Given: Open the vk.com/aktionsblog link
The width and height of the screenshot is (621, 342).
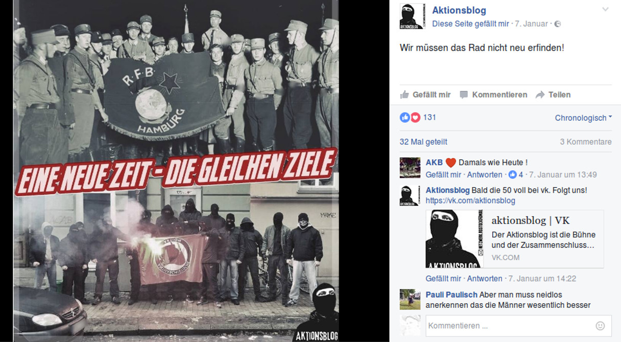Looking at the screenshot, I should (470, 200).
